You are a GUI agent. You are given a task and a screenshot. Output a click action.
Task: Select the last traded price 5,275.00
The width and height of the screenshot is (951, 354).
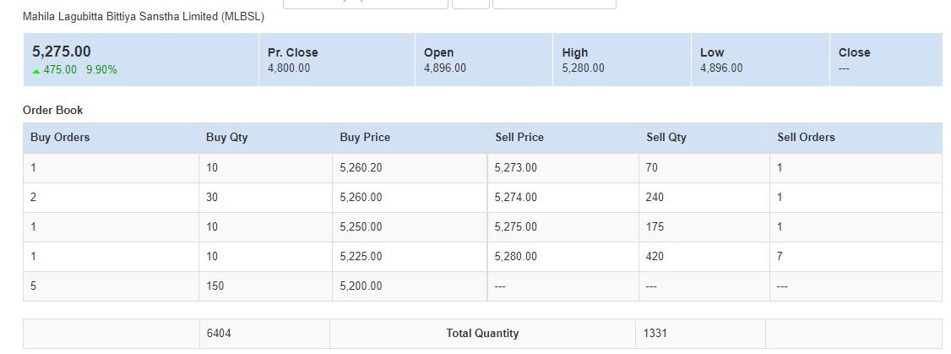pos(62,52)
